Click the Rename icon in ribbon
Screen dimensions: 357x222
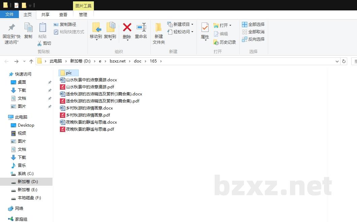click(141, 28)
